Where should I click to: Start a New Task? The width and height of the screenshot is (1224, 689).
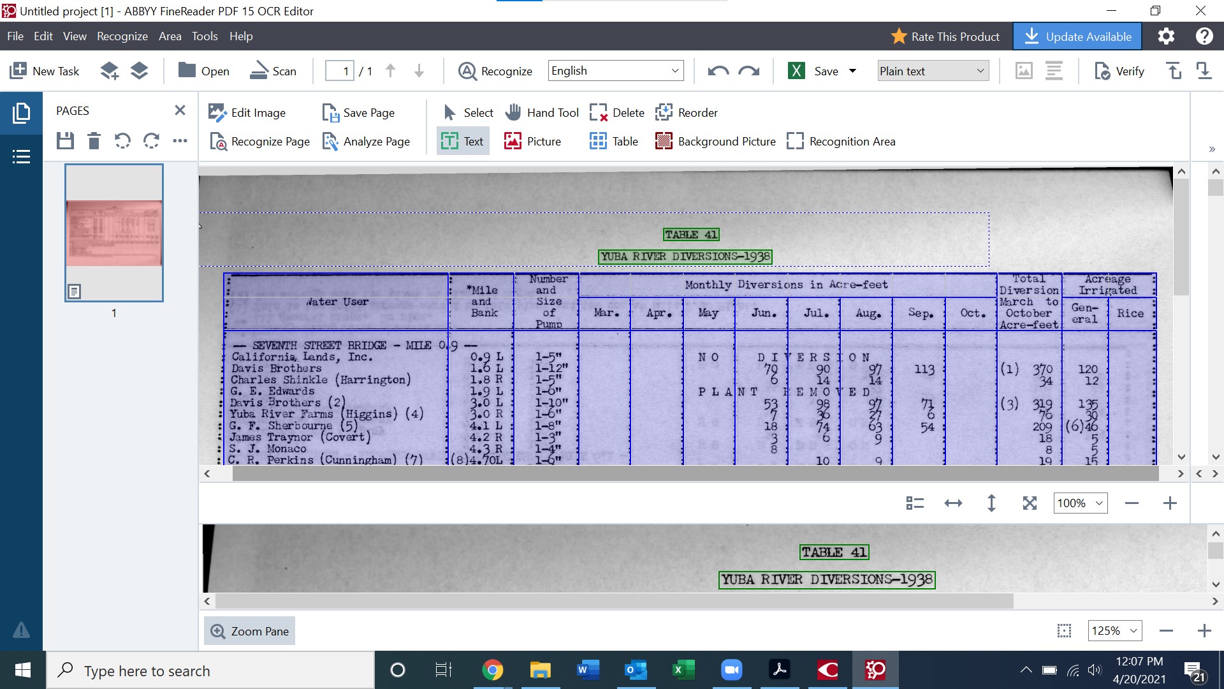coord(44,71)
